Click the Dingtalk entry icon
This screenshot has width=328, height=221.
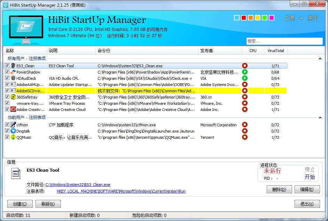(13, 131)
